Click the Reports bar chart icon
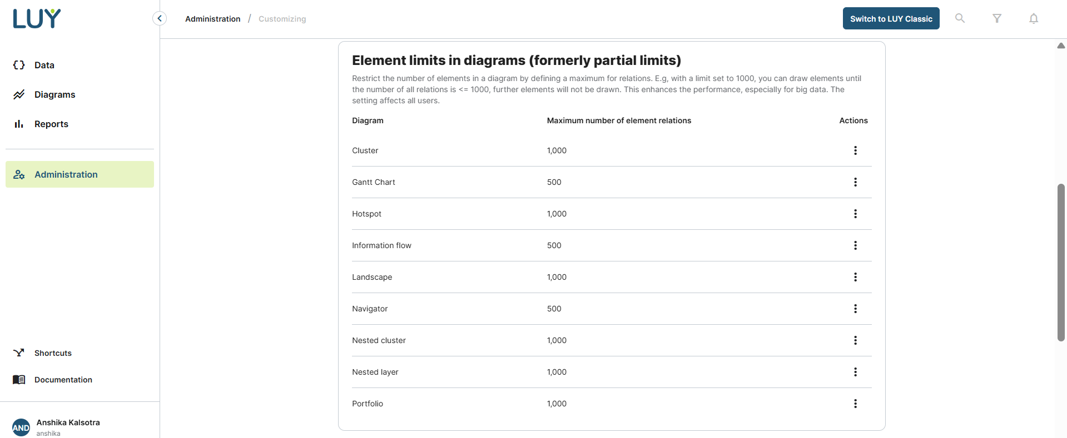Screen dimensions: 1067x438 click(x=19, y=124)
